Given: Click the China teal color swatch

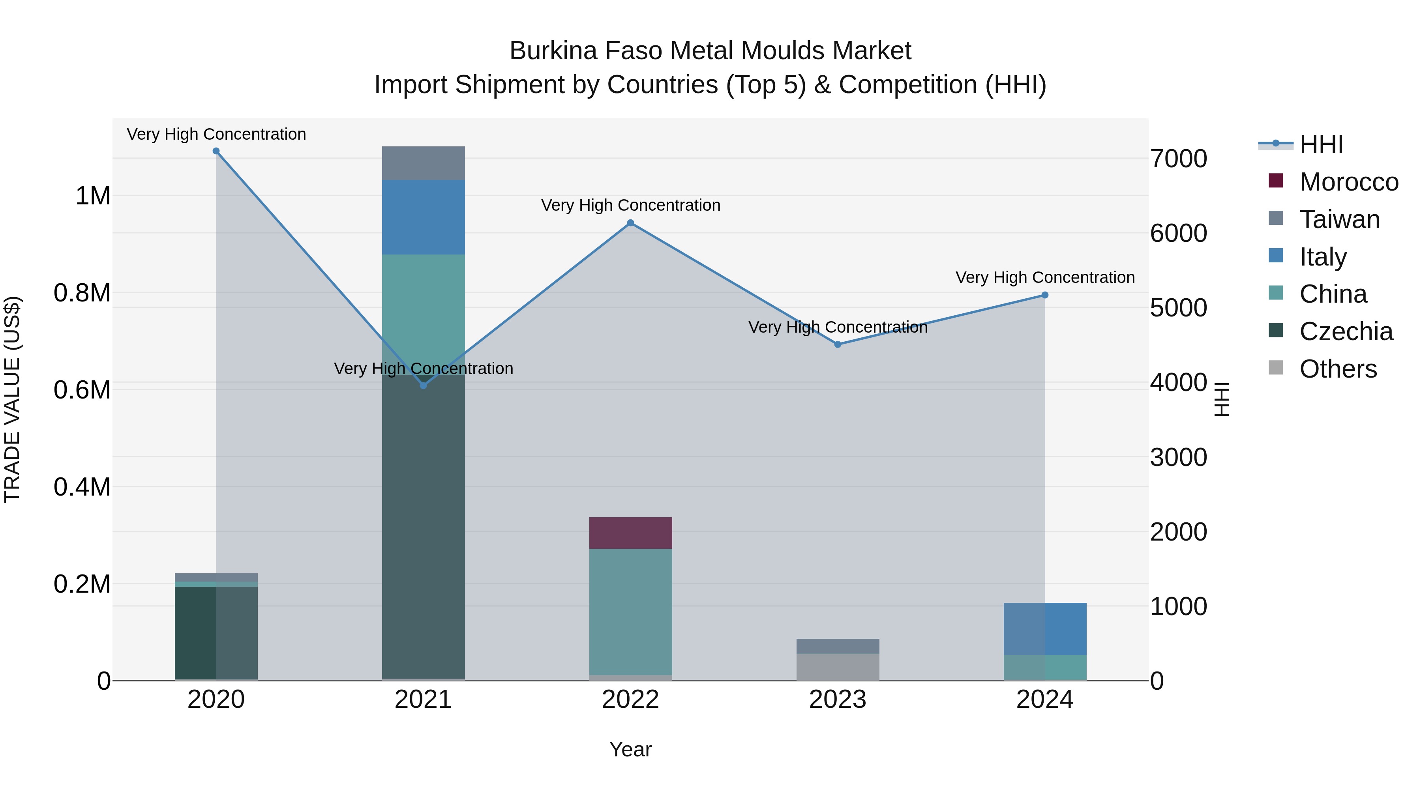Looking at the screenshot, I should pyautogui.click(x=1276, y=293).
